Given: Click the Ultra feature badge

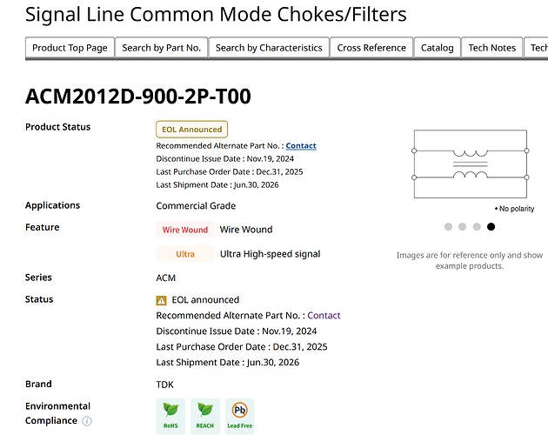Looking at the screenshot, I should pos(185,254).
